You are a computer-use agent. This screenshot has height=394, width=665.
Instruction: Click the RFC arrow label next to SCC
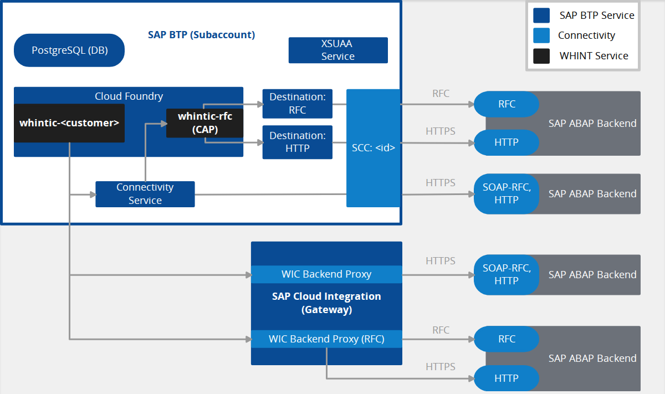pyautogui.click(x=441, y=94)
